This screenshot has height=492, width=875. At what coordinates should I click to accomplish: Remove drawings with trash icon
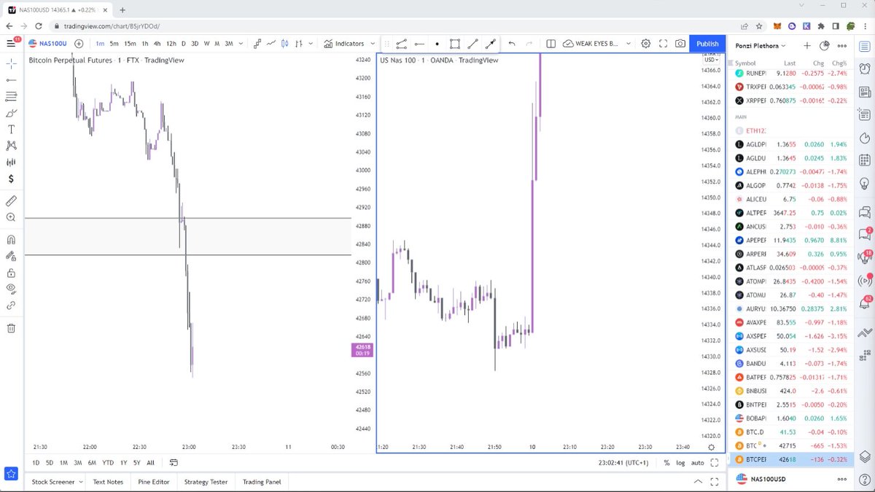(11, 328)
